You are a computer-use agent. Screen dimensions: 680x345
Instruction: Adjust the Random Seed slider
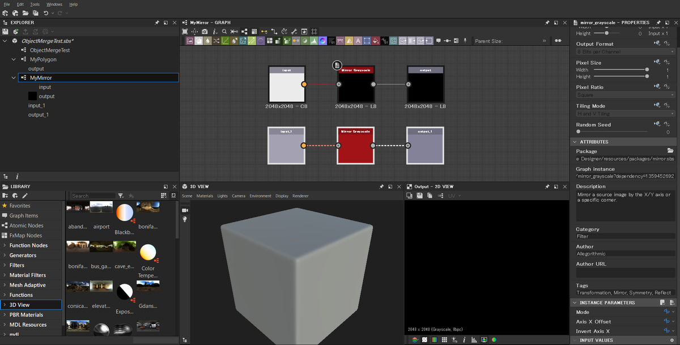(613, 131)
